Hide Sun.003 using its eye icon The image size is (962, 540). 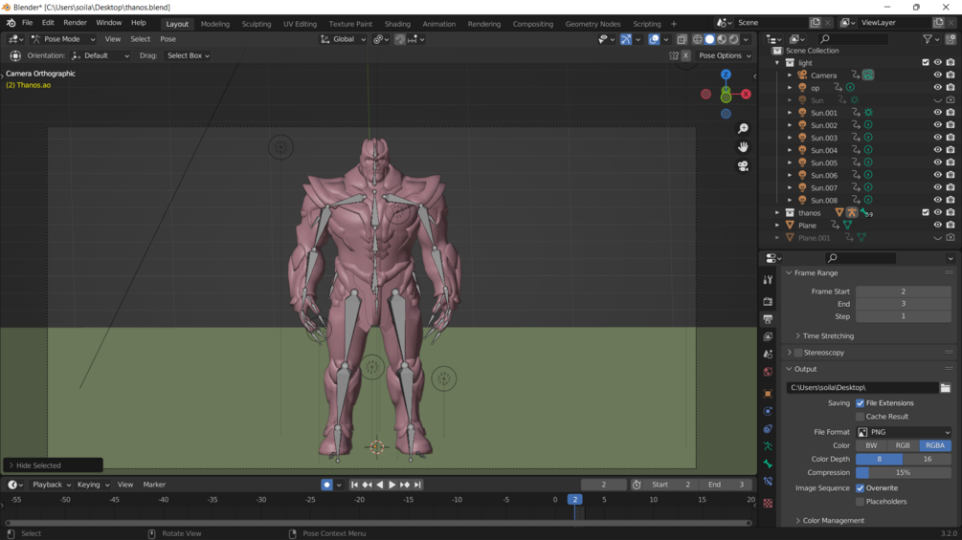tap(937, 138)
